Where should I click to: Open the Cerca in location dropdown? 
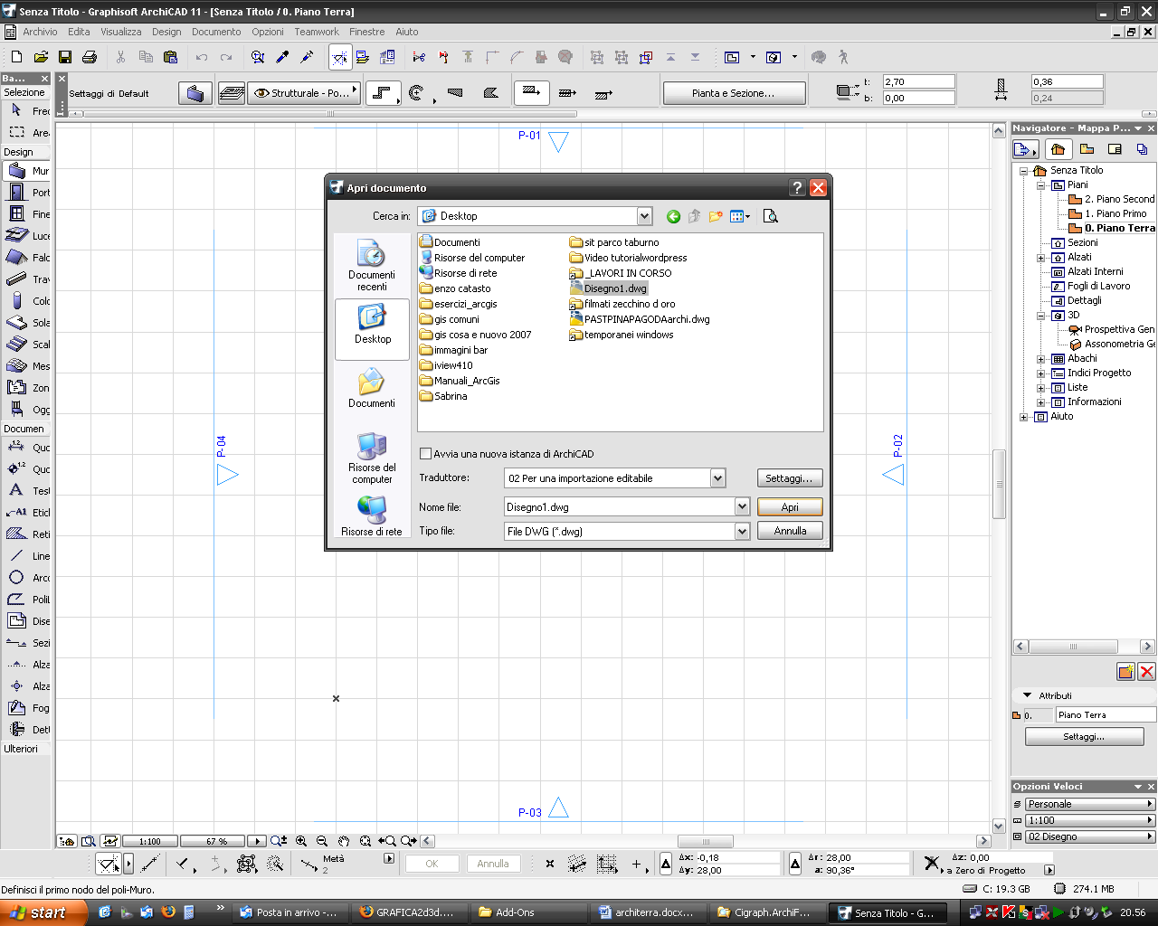click(x=644, y=216)
